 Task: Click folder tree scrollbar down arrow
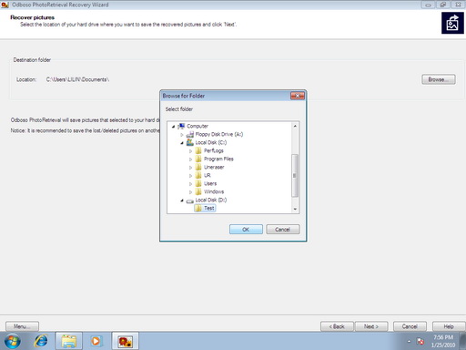295,210
